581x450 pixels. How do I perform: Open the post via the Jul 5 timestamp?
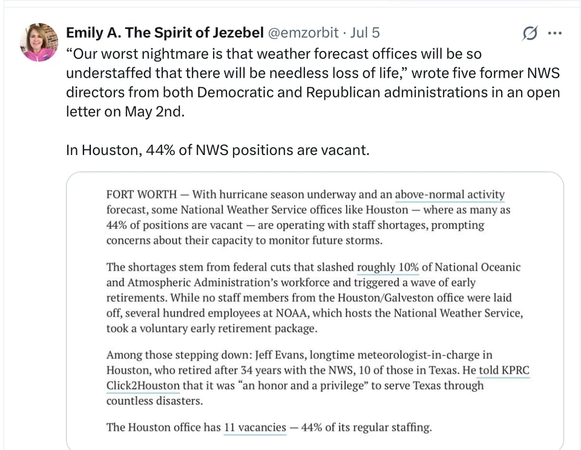tap(363, 33)
